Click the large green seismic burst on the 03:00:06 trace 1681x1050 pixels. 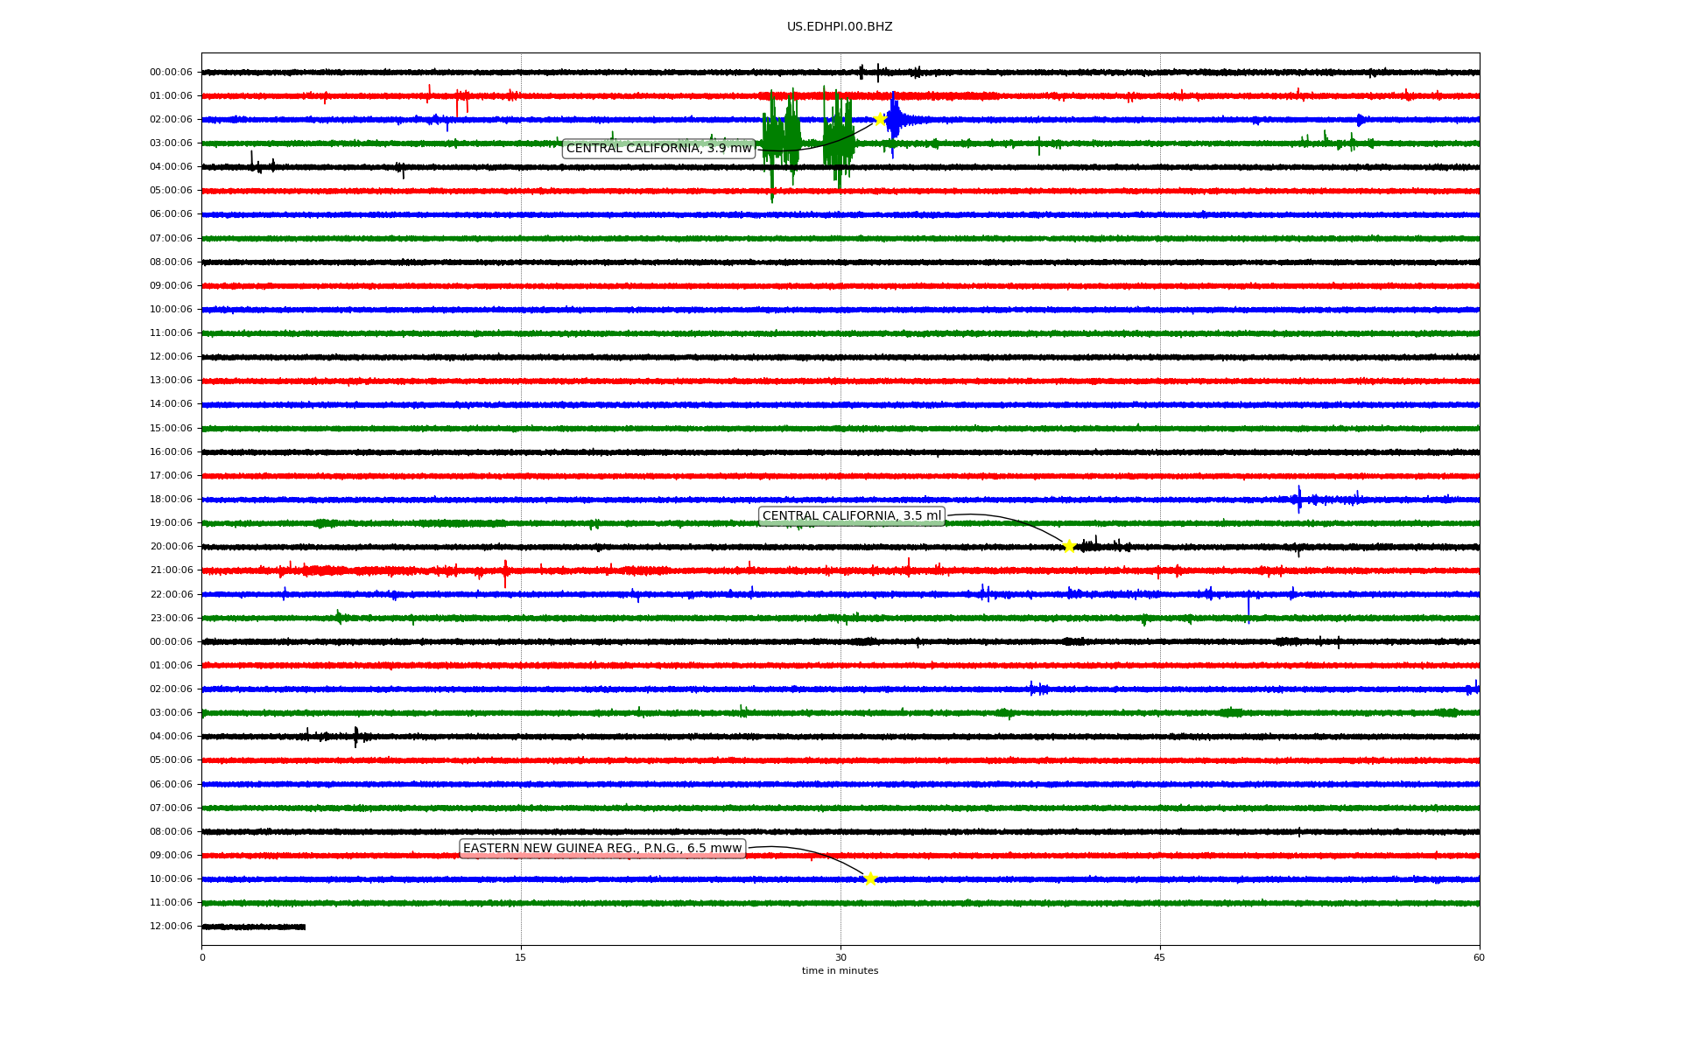pyautogui.click(x=781, y=140)
